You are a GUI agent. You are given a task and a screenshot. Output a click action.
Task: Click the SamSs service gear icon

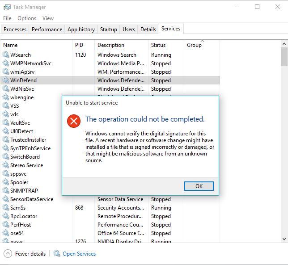[6, 207]
